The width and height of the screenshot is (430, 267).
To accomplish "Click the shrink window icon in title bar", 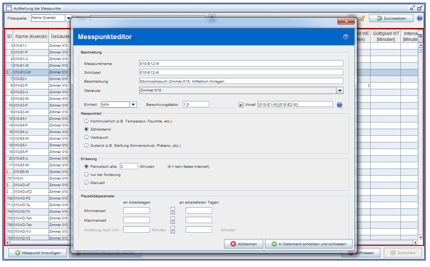I will point(412,8).
